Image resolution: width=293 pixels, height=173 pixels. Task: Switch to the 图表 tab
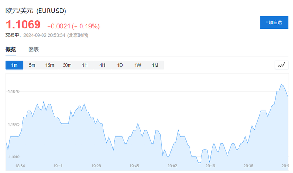pyautogui.click(x=33, y=50)
